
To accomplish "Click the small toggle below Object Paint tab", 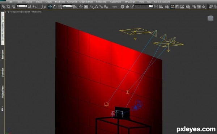I will [2, 109].
